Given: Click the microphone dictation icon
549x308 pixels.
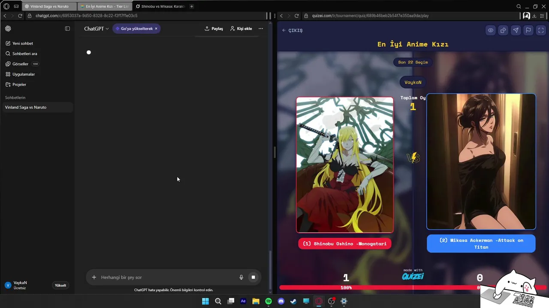Looking at the screenshot, I should point(241,277).
